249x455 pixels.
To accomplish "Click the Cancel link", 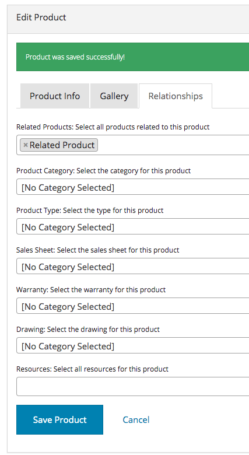I will tap(136, 419).
